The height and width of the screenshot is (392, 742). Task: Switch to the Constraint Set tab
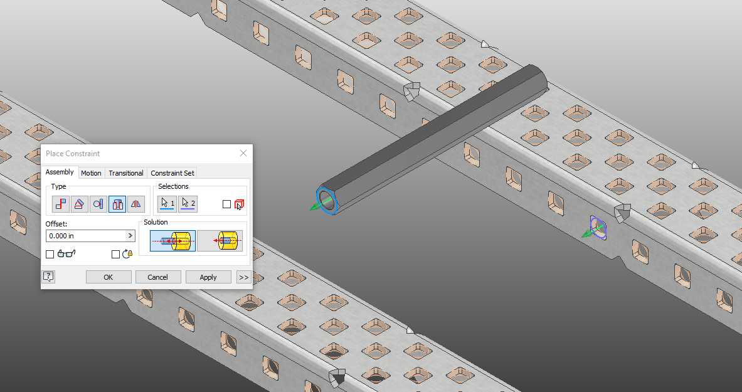(172, 173)
